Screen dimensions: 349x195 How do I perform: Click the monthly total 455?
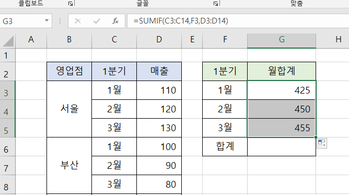click(282, 128)
